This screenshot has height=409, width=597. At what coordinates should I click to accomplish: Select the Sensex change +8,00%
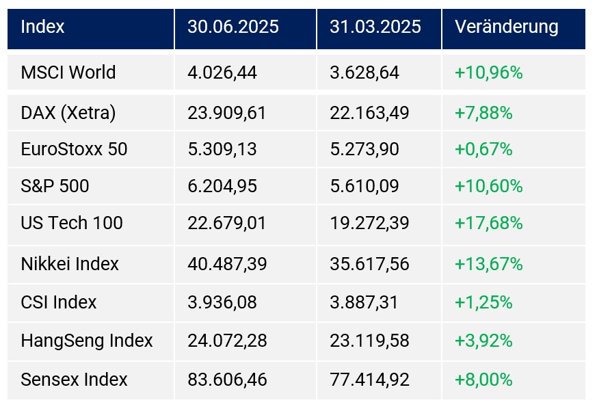click(x=483, y=380)
